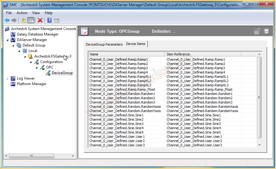This screenshot has height=169, width=276.
Task: Expand the Log Viewer tree node
Action: coord(8,79)
